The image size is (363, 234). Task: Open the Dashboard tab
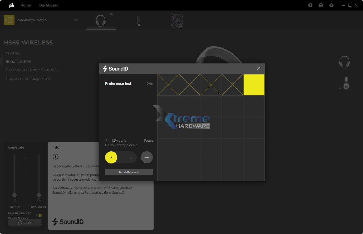tap(49, 5)
